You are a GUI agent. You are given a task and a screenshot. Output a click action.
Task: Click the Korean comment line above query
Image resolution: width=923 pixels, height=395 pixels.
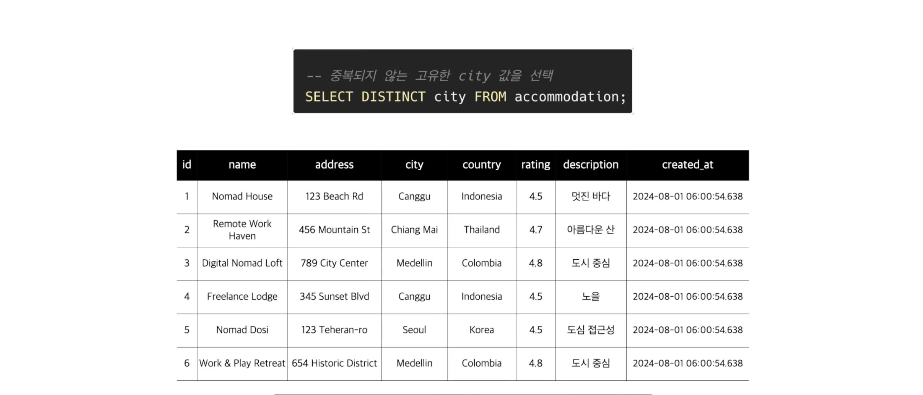coord(429,76)
